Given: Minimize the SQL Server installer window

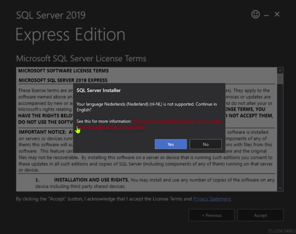Looking at the screenshot, I should point(266,15).
